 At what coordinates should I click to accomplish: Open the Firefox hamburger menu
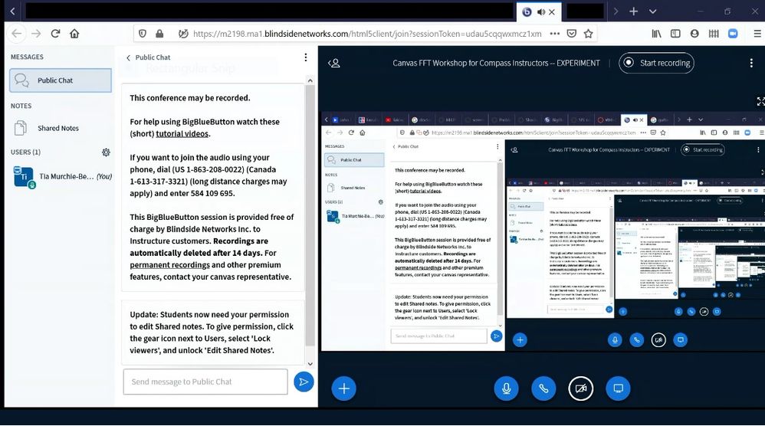pos(757,34)
